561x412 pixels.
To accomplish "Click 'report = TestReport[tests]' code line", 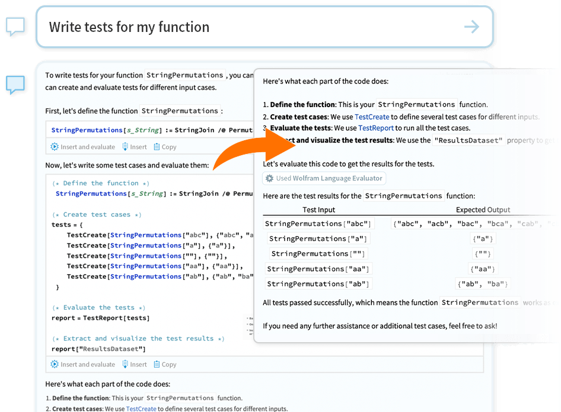I will [101, 318].
